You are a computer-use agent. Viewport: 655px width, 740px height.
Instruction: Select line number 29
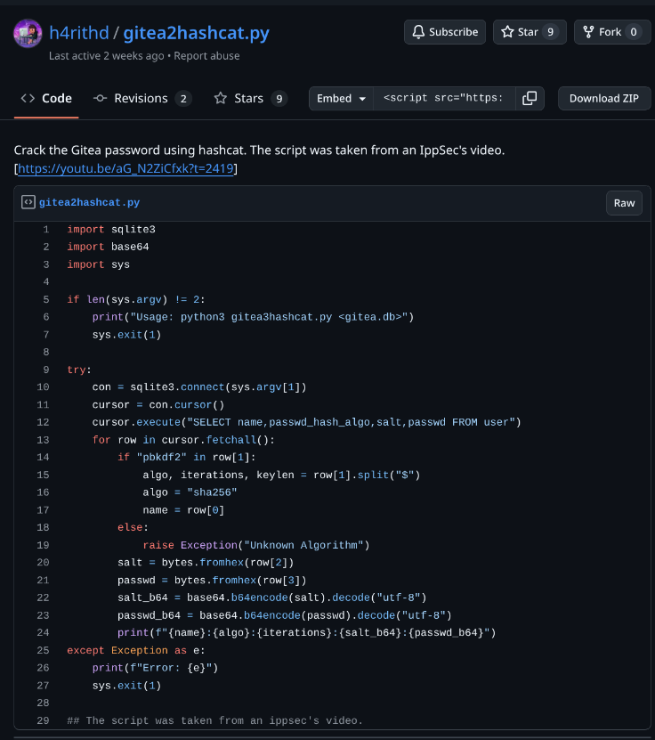(43, 720)
